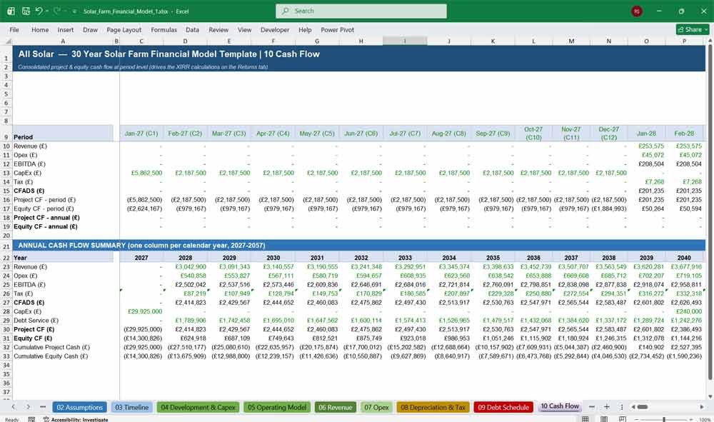
Task: Switch to the Insert ribbon tab
Action: point(65,29)
